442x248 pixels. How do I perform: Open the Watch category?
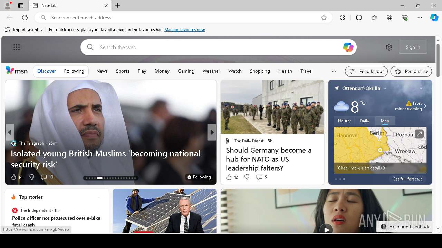(235, 71)
